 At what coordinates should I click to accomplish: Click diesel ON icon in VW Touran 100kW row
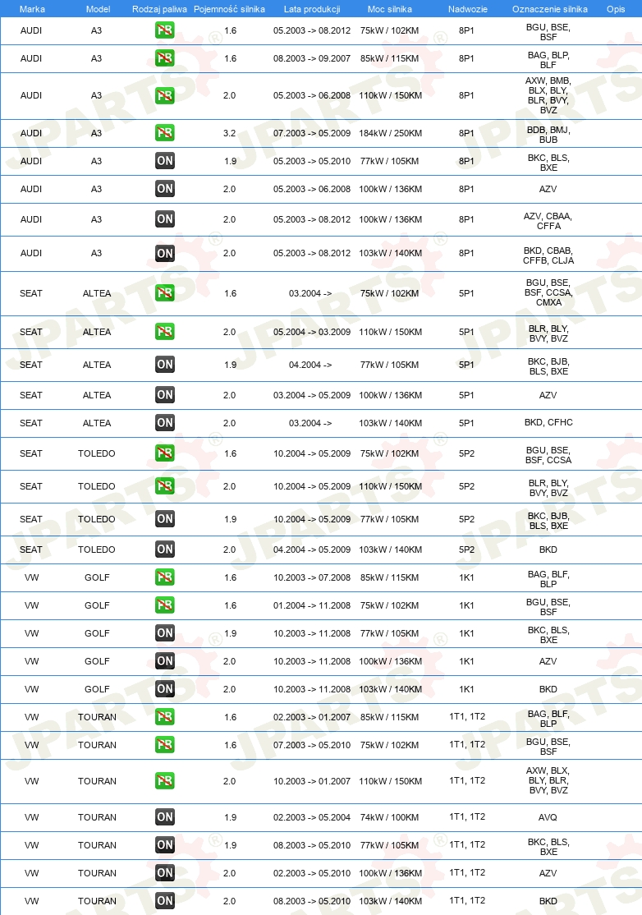[165, 873]
